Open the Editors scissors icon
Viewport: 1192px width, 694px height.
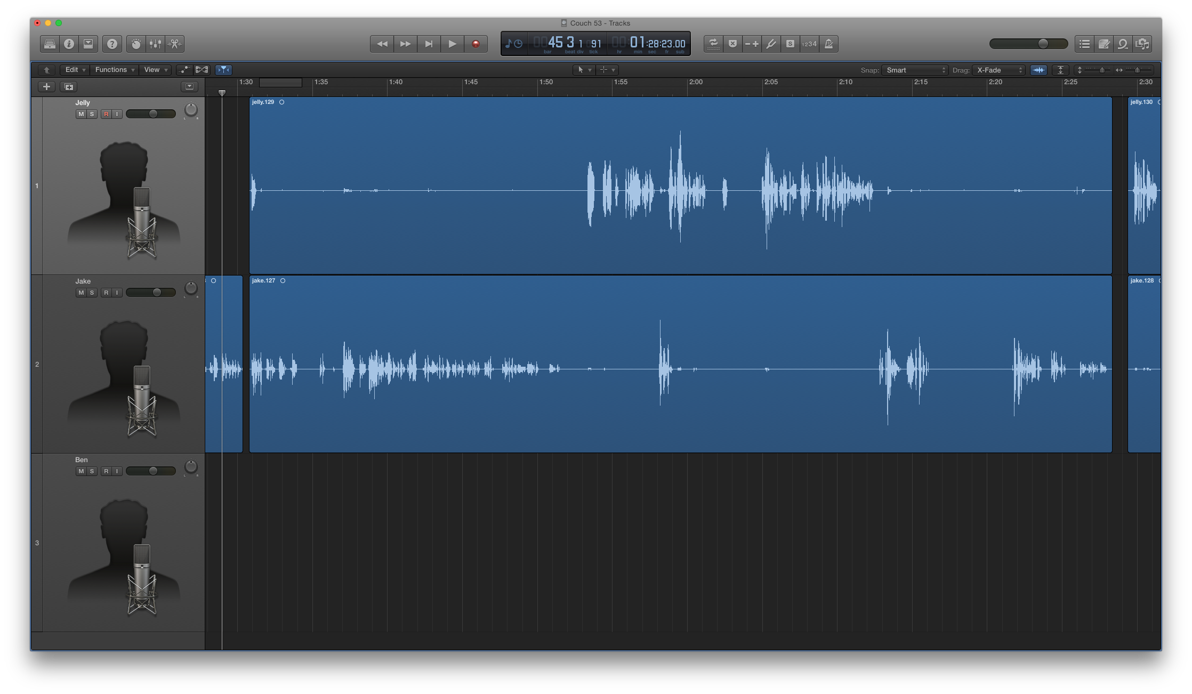(x=175, y=44)
